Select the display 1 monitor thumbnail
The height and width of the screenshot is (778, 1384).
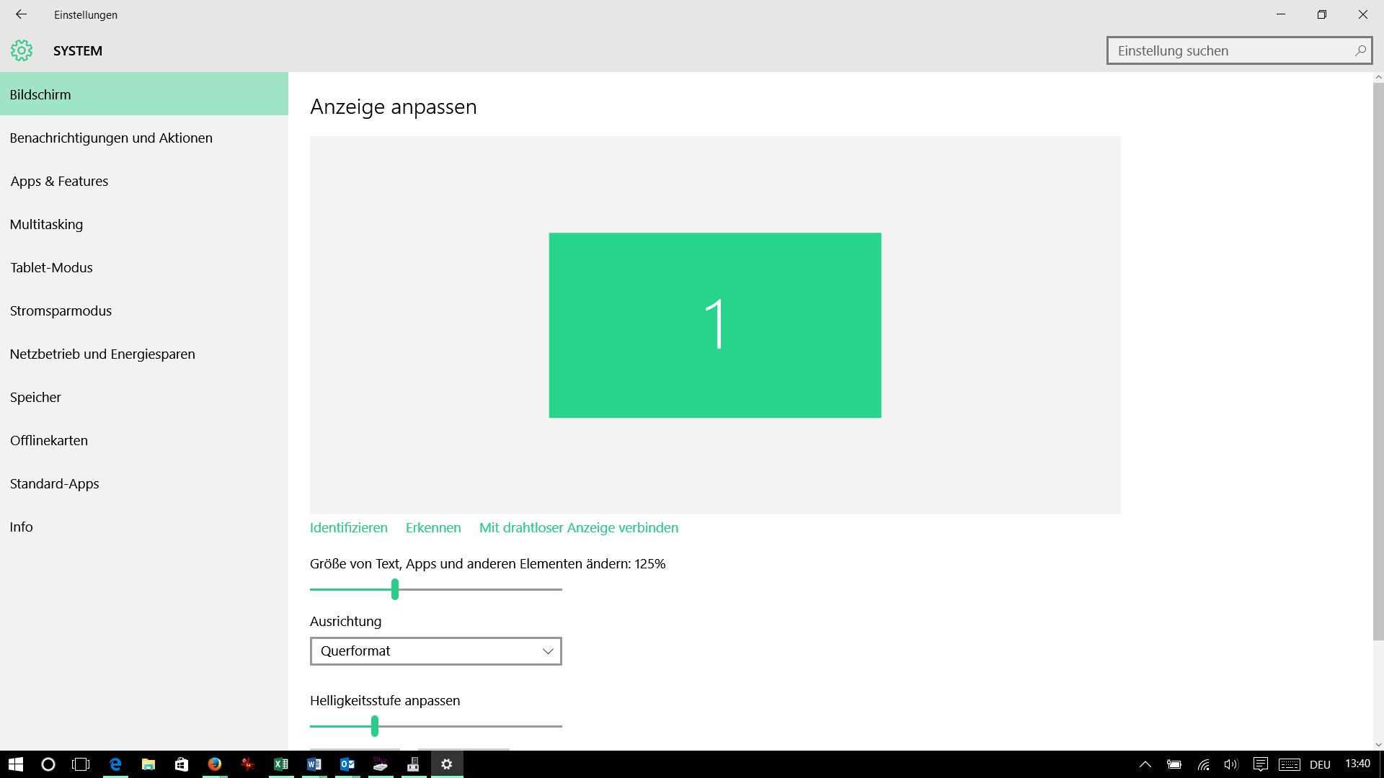pos(714,325)
